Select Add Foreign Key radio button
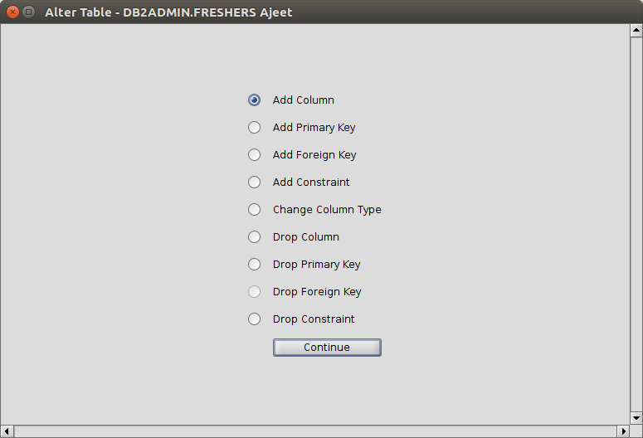Screen dimensions: 643x438 click(255, 154)
